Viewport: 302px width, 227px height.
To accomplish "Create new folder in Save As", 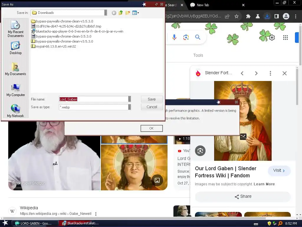I will (x=127, y=13).
